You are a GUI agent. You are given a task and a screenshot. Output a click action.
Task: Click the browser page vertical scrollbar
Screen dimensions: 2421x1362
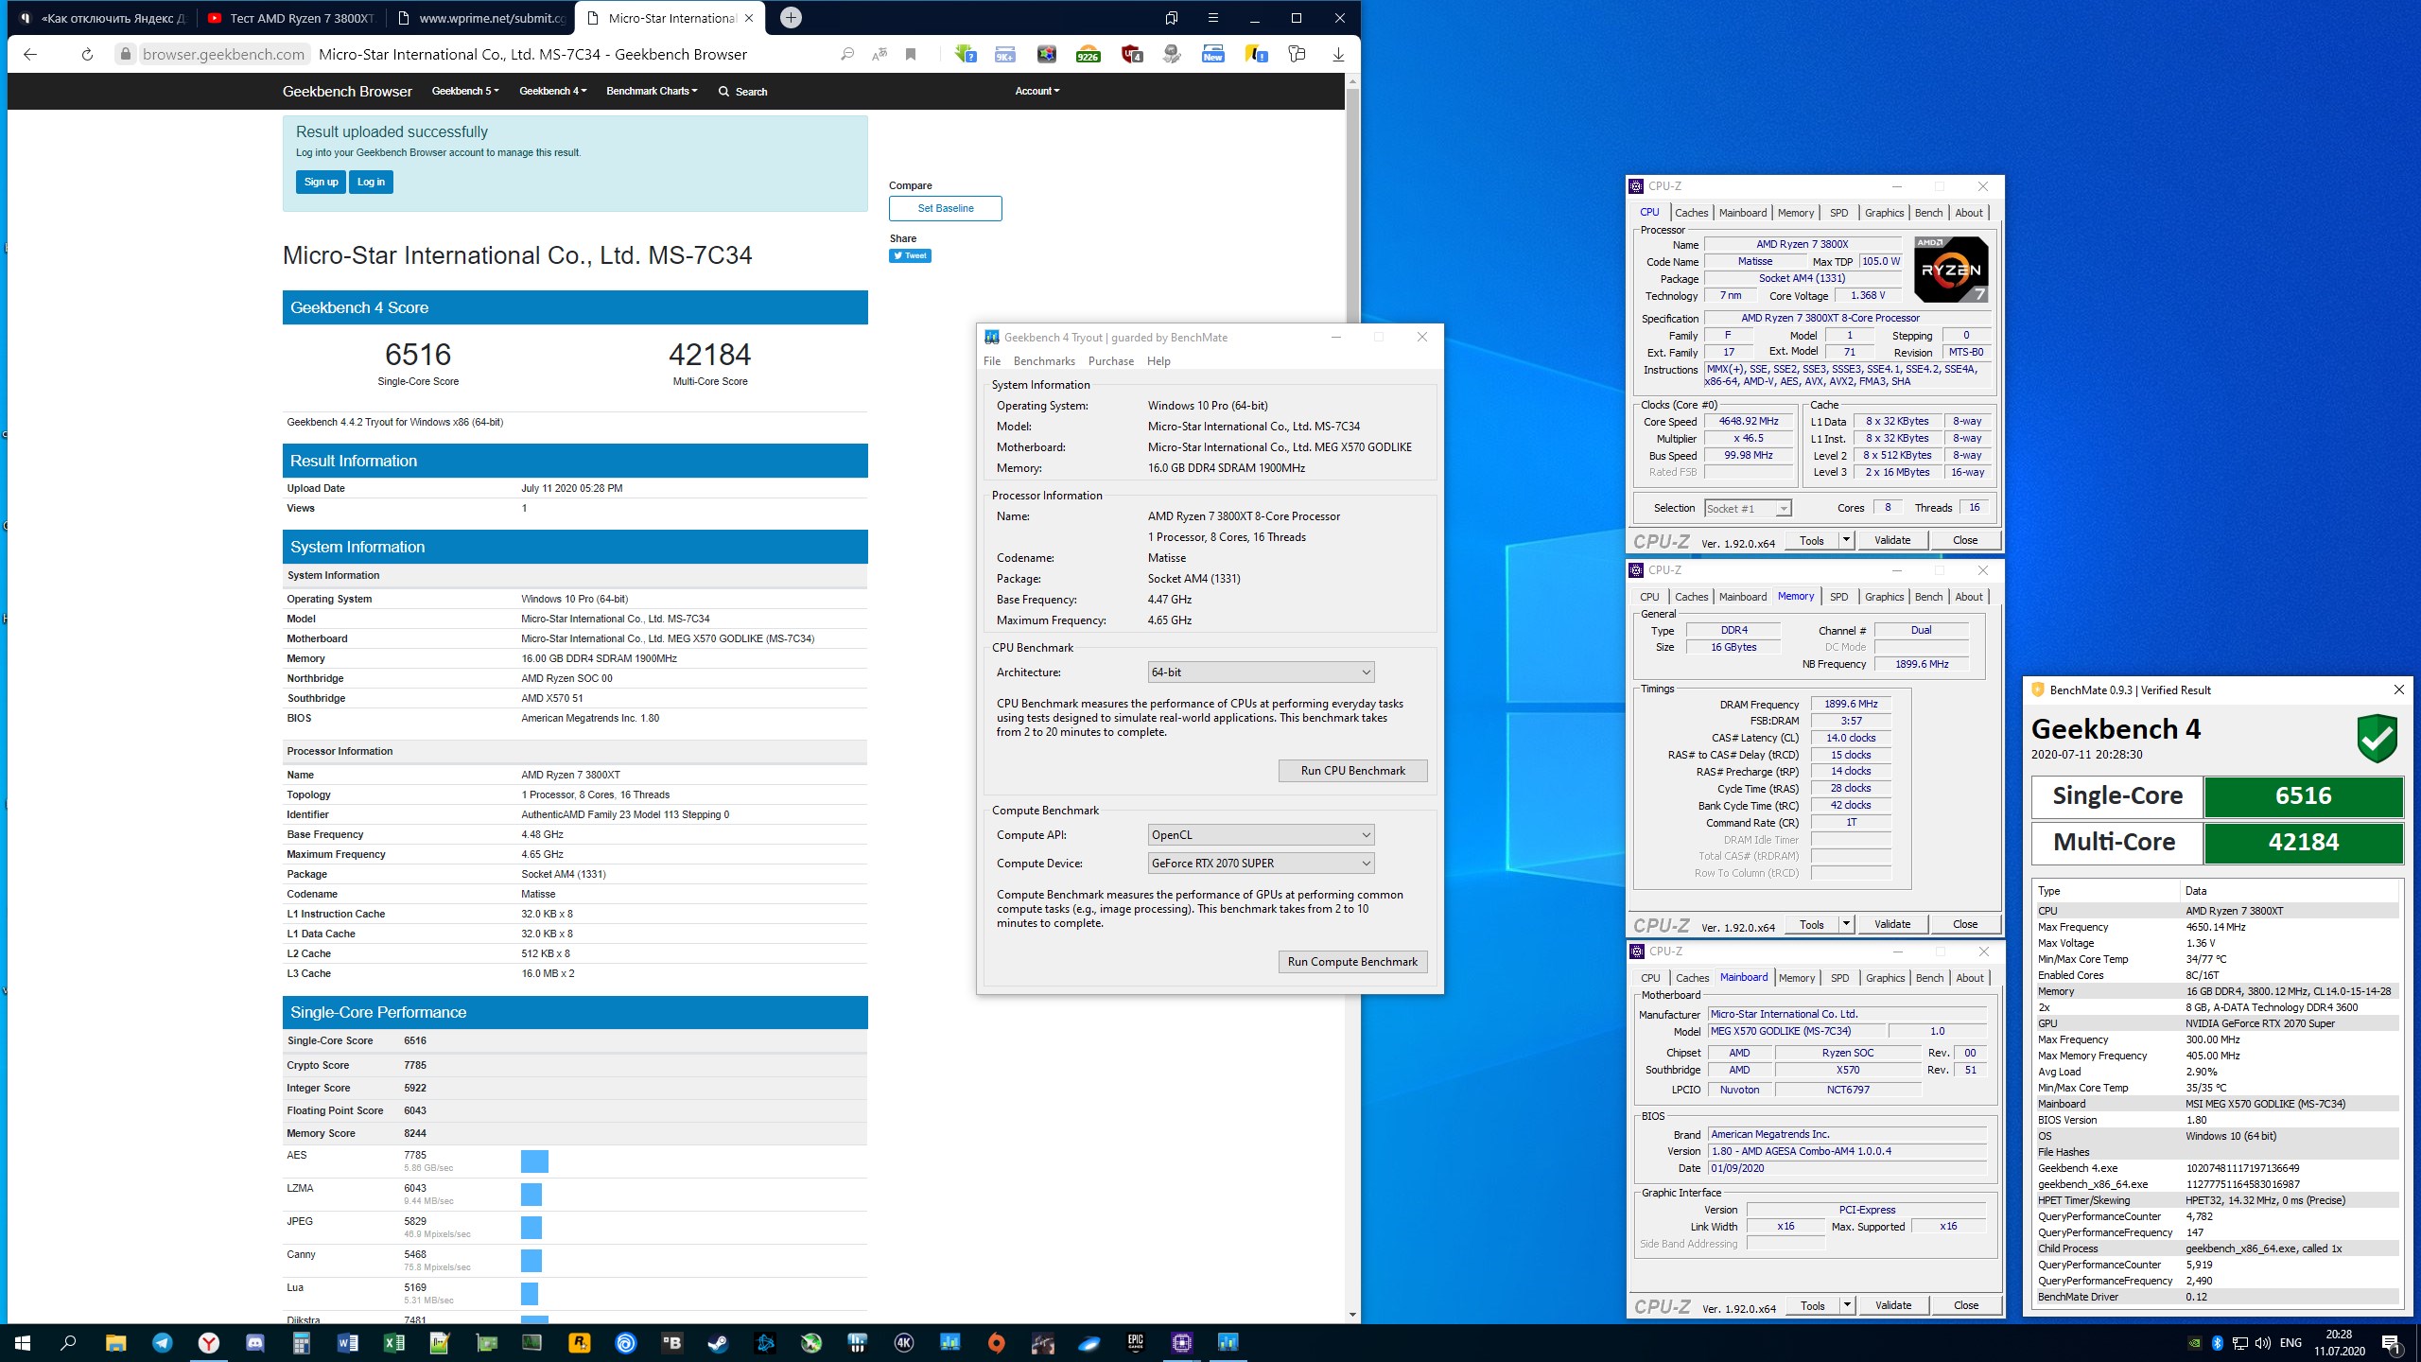pyautogui.click(x=1352, y=700)
